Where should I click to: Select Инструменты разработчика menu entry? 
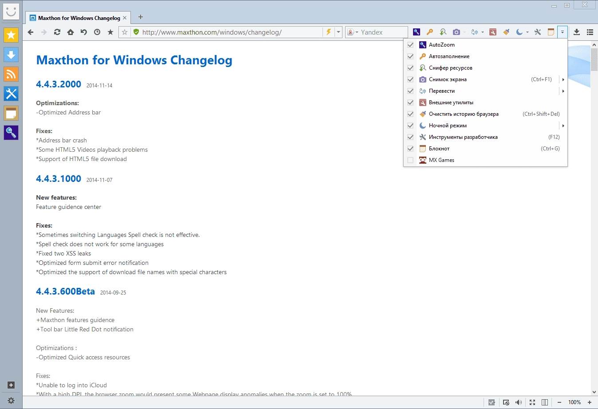(x=485, y=137)
